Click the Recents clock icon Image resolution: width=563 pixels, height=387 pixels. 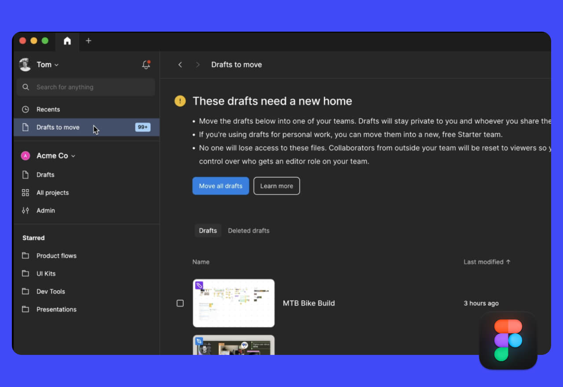pos(26,110)
